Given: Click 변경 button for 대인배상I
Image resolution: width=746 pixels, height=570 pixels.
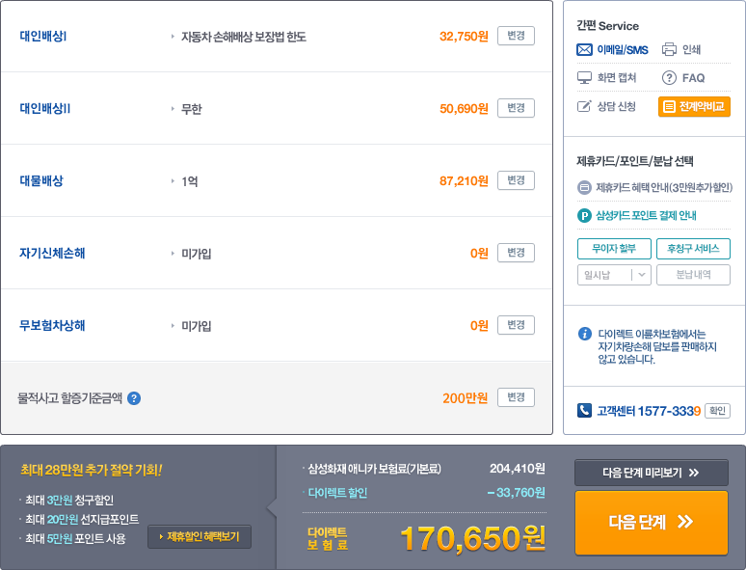Looking at the screenshot, I should [x=516, y=36].
